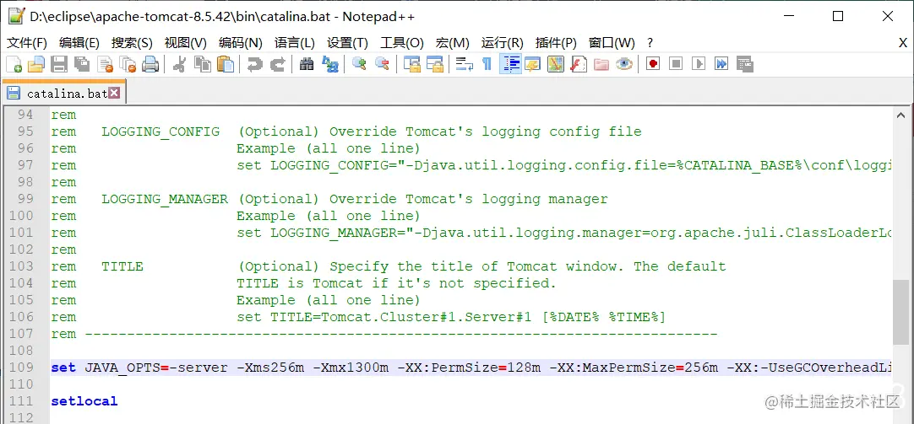Image resolution: width=914 pixels, height=424 pixels.
Task: Click the New file toolbar icon
Action: tap(14, 64)
